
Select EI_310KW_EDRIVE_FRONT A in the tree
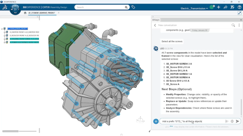coord(18,29)
